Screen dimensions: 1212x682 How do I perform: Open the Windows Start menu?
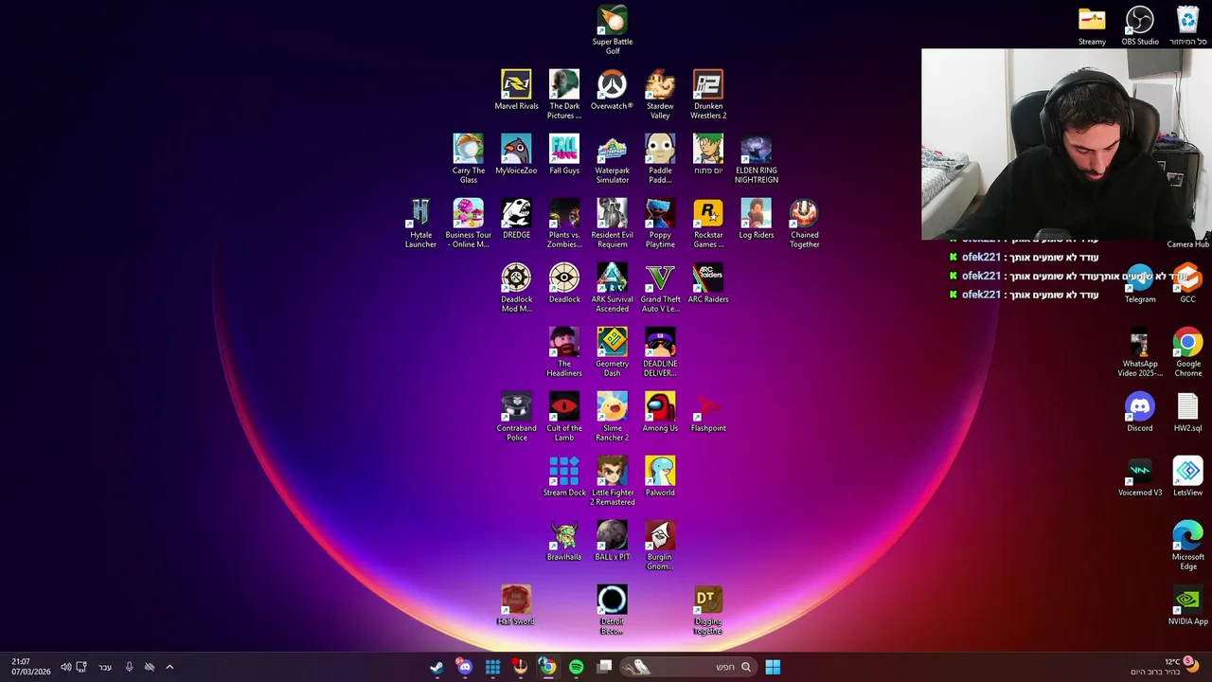(x=773, y=667)
